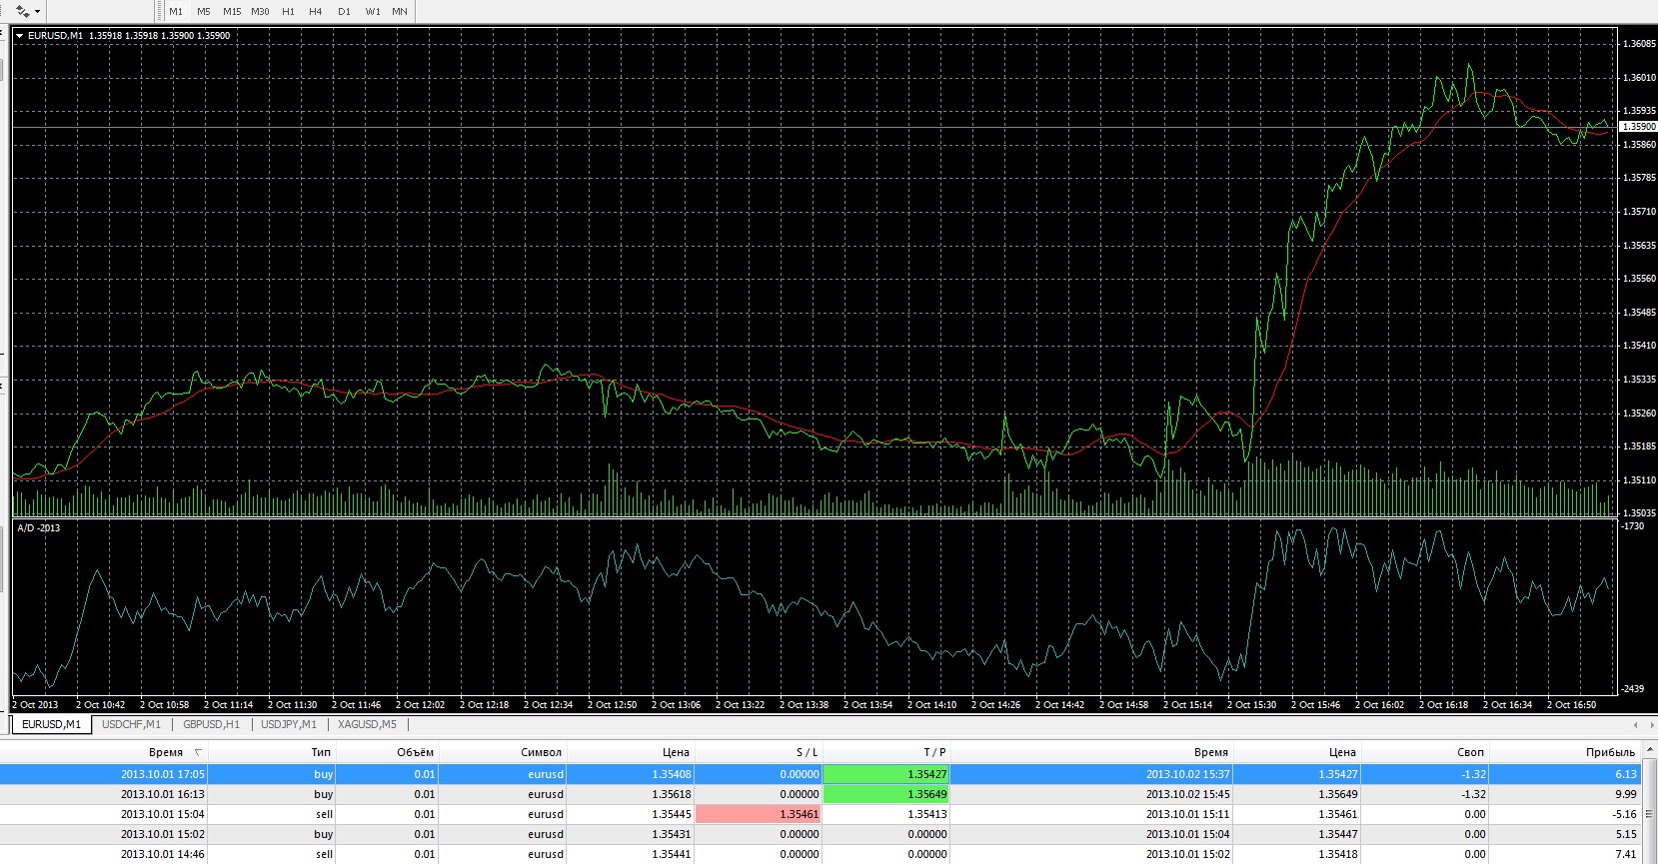Click the green T/P cell 1.35427

click(x=885, y=774)
